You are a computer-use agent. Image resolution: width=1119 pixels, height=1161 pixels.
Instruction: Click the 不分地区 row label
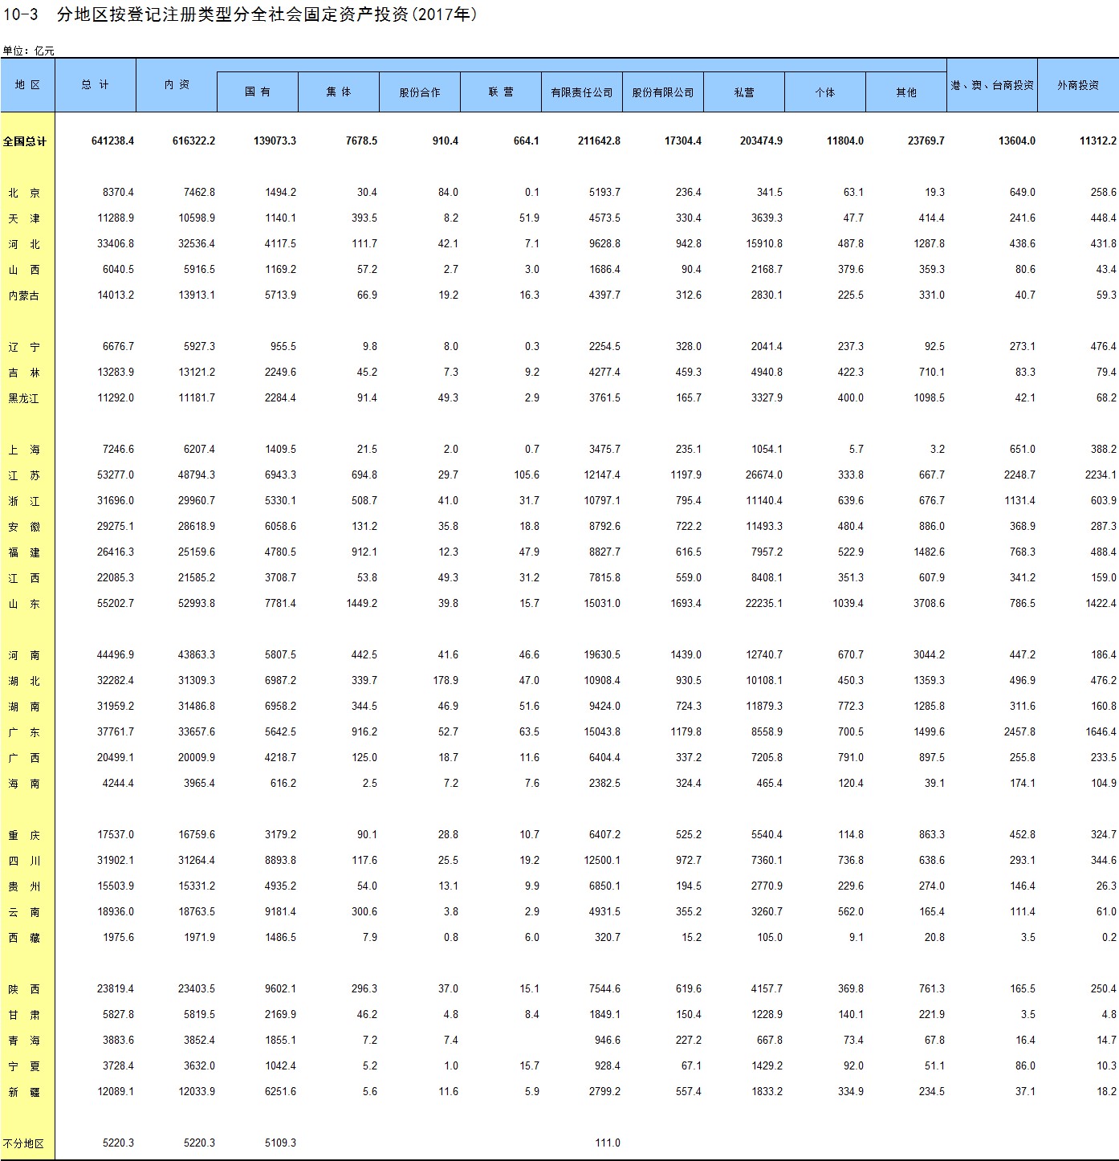[x=24, y=1143]
